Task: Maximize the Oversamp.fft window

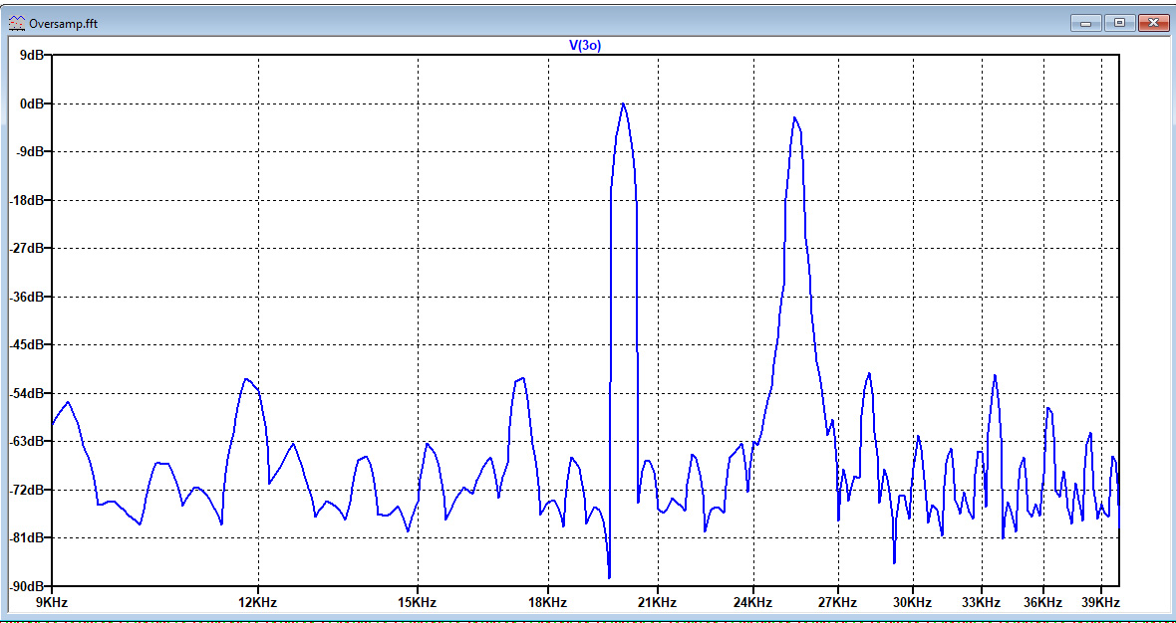Action: (1119, 23)
